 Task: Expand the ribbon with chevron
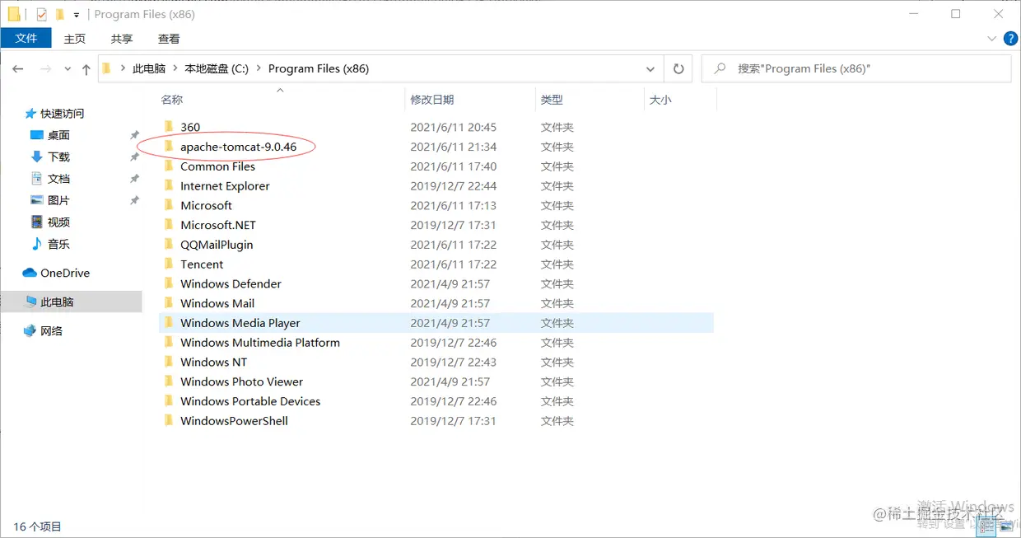[x=992, y=39]
